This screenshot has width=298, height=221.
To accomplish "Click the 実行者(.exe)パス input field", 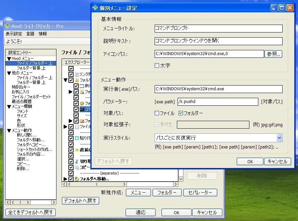I will coord(218,89).
